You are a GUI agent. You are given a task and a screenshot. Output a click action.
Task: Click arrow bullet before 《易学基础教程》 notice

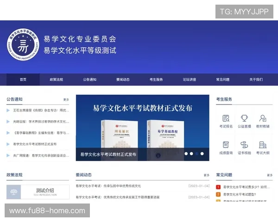coord(8,133)
